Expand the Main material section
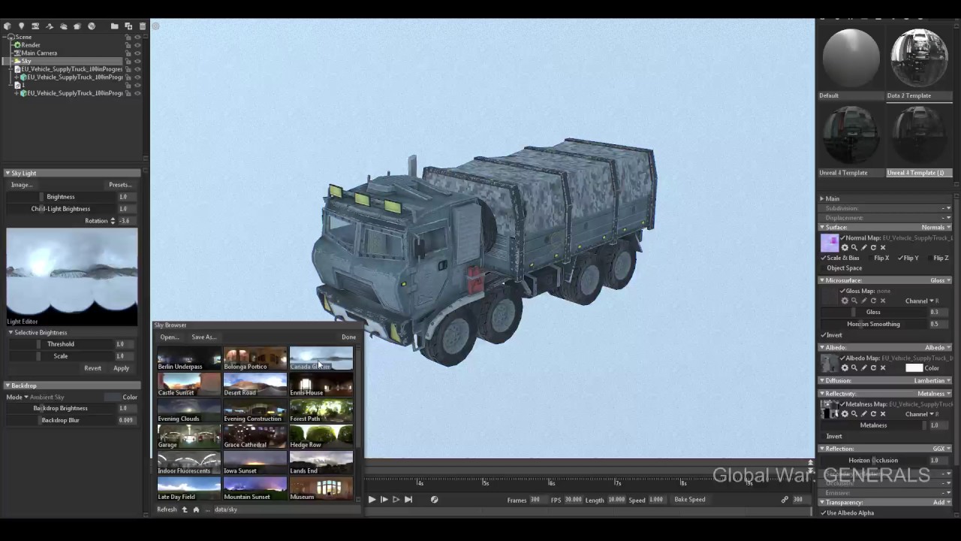The width and height of the screenshot is (961, 541). [822, 199]
